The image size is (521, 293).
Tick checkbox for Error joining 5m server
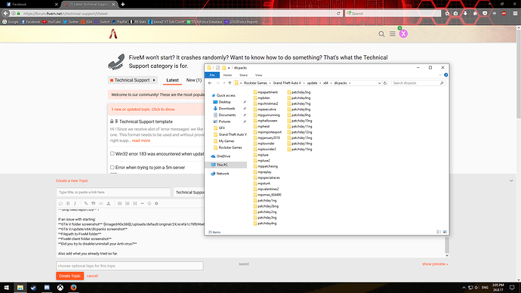pos(113,168)
